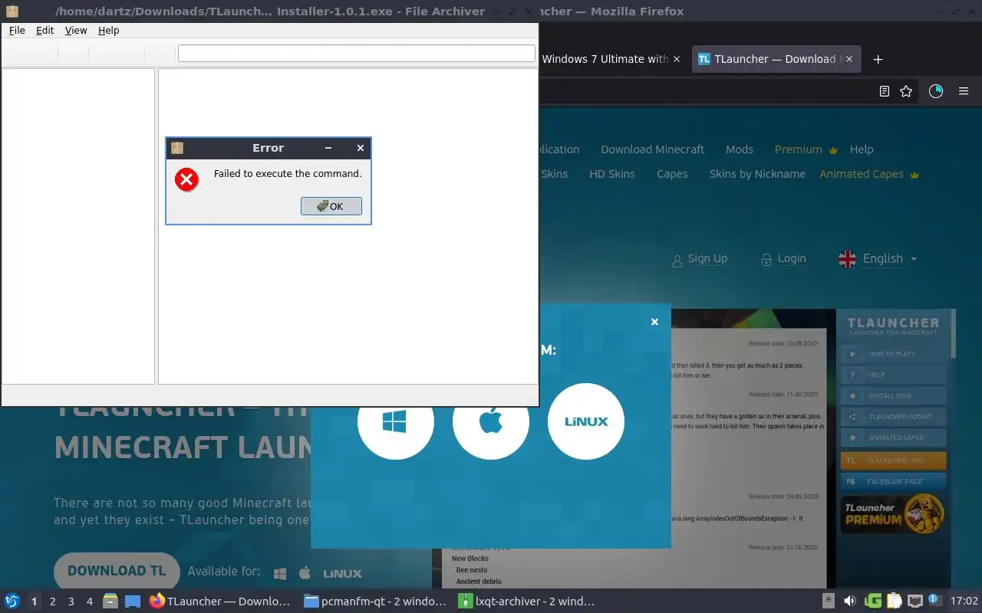Click HOW TO PLAY in launcher sidebar
This screenshot has height=613, width=982.
click(894, 354)
